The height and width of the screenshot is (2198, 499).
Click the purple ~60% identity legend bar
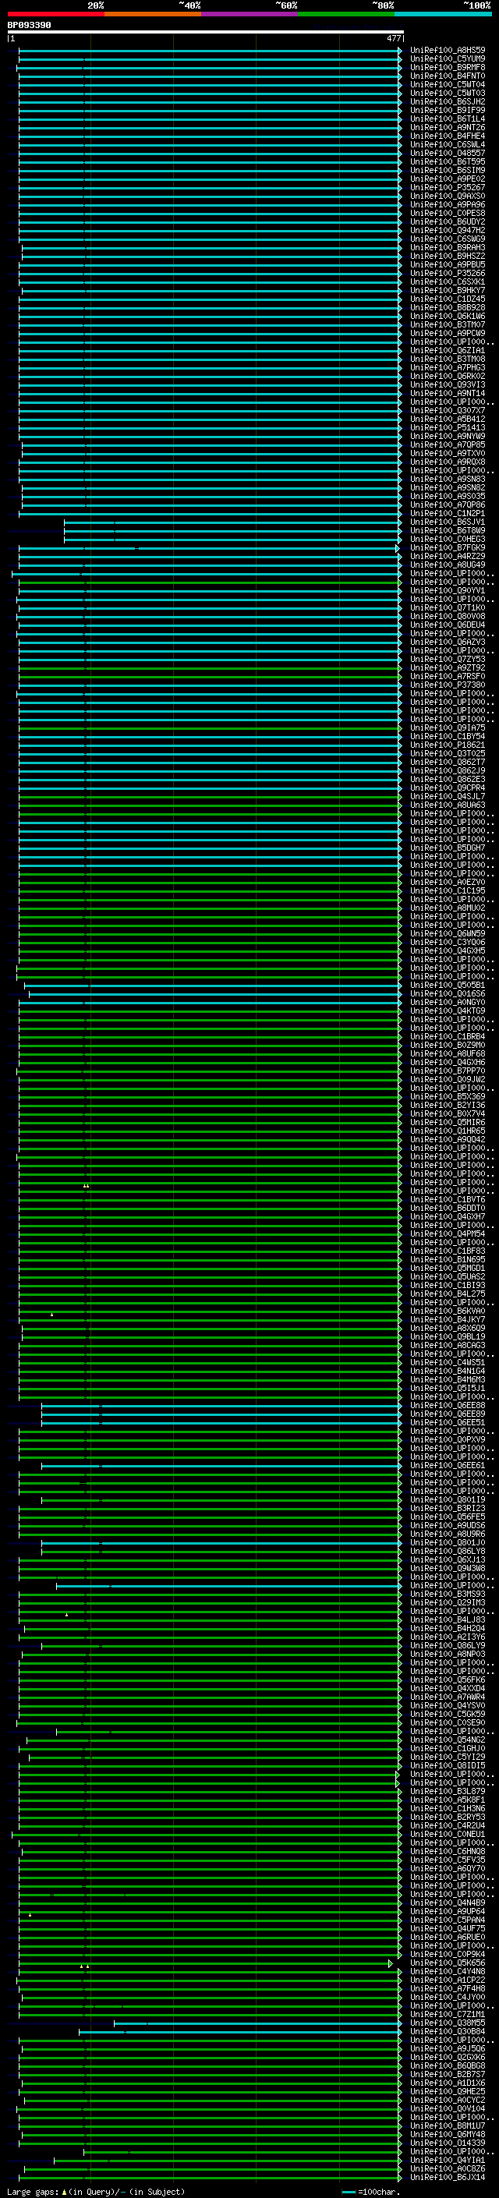tap(250, 14)
